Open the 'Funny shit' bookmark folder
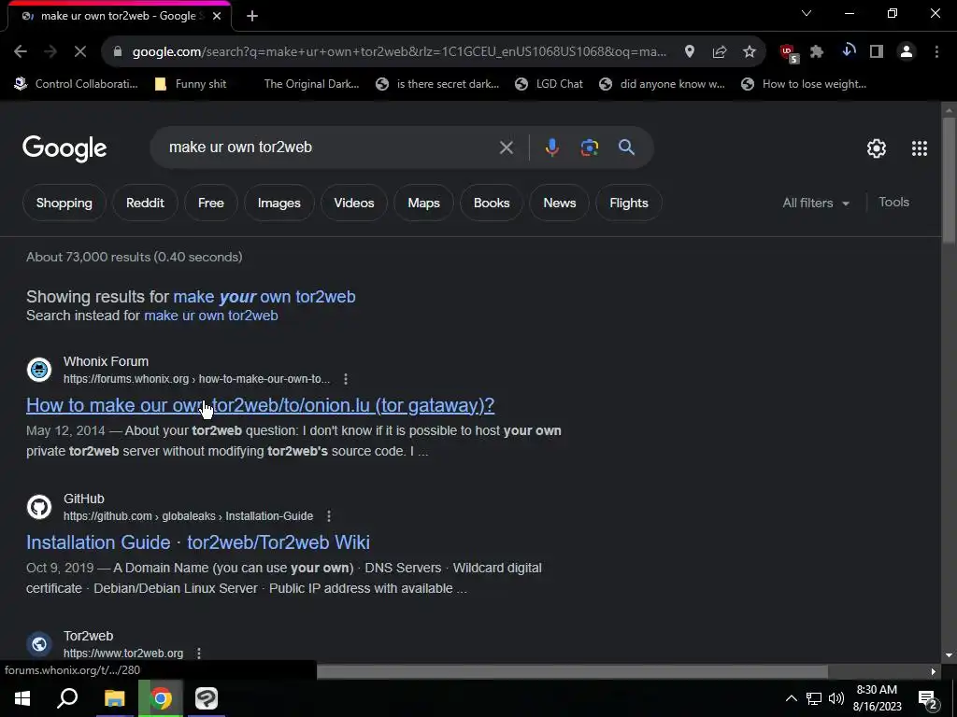Screen dimensions: 957x717 click(x=191, y=84)
